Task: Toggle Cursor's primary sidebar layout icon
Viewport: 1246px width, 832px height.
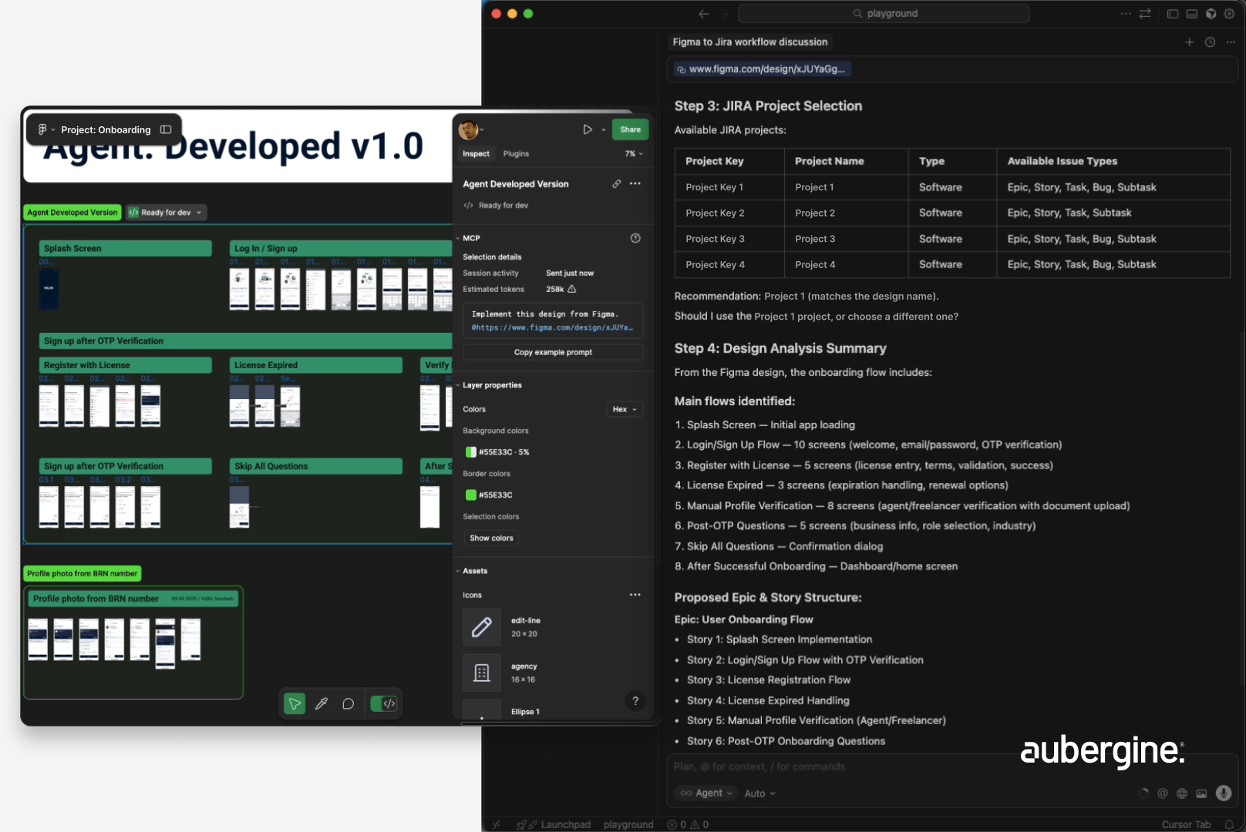Action: [1173, 14]
